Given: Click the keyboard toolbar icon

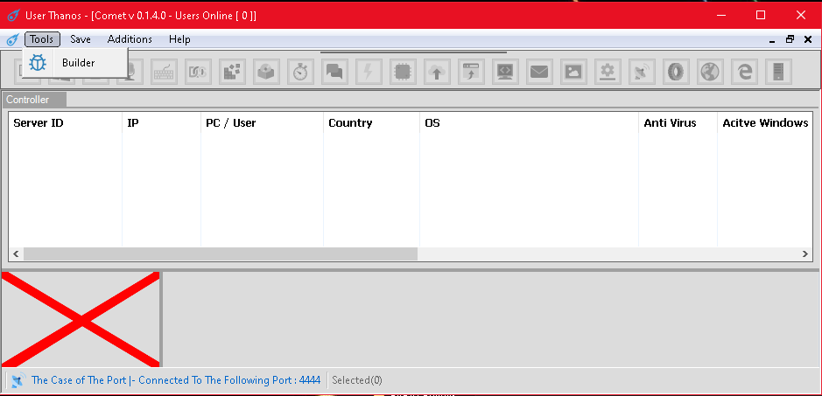Looking at the screenshot, I should click(x=164, y=72).
